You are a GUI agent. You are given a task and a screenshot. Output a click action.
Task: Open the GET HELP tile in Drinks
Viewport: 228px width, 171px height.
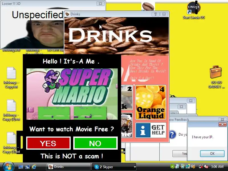point(151,130)
